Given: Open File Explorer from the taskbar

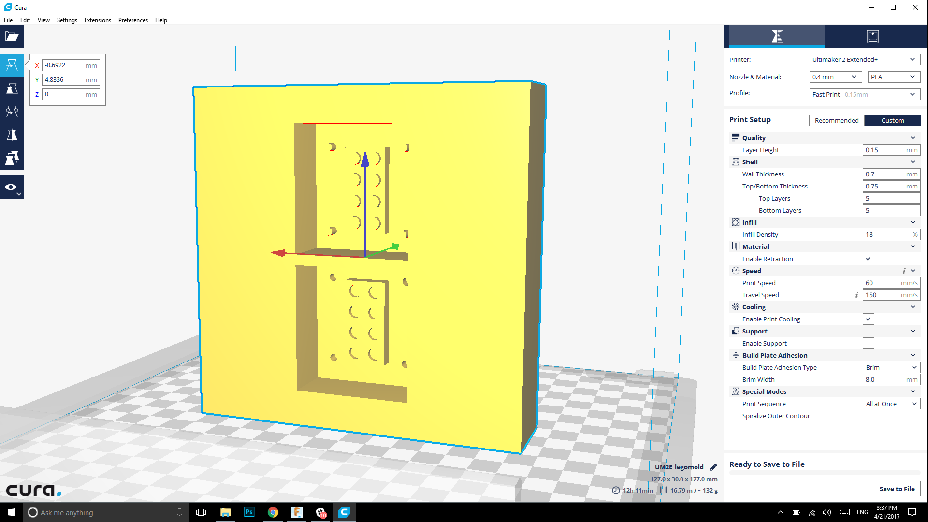Looking at the screenshot, I should pyautogui.click(x=225, y=512).
